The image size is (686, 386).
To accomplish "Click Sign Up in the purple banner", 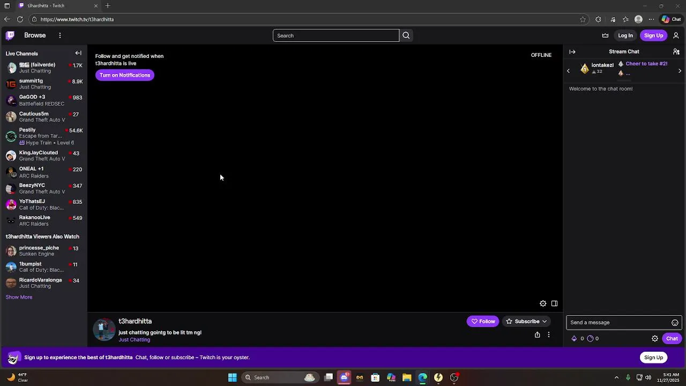I will [x=653, y=358].
